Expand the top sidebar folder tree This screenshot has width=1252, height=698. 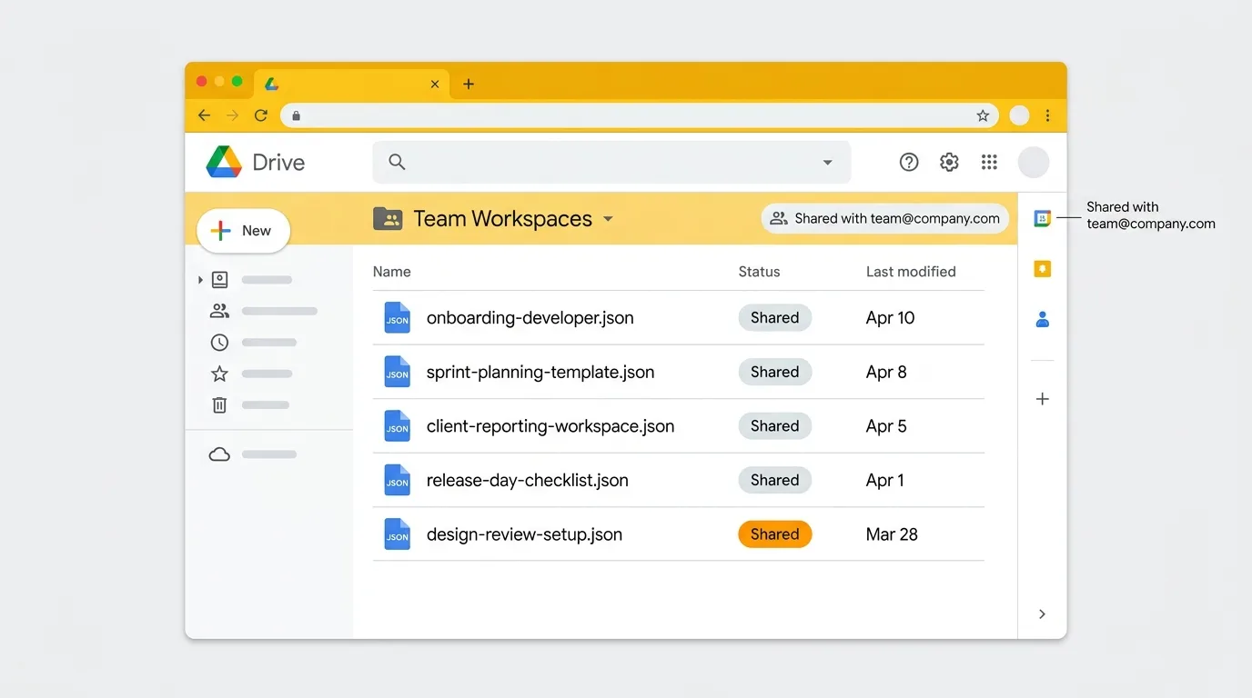(x=201, y=279)
